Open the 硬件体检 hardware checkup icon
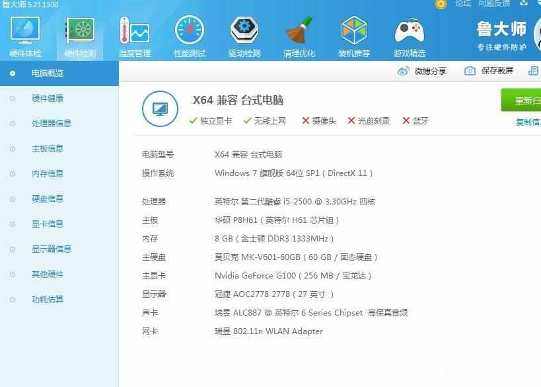Image resolution: width=541 pixels, height=387 pixels. [x=25, y=30]
